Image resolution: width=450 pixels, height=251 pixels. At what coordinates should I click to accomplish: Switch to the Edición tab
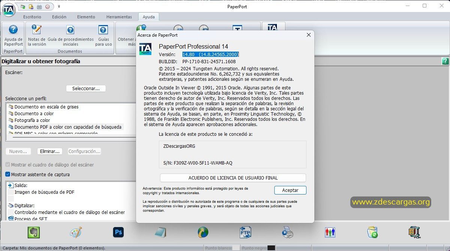coord(59,17)
